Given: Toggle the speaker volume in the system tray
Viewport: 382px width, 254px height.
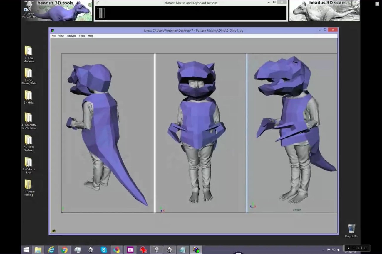Looking at the screenshot, I should pyautogui.click(x=339, y=250).
